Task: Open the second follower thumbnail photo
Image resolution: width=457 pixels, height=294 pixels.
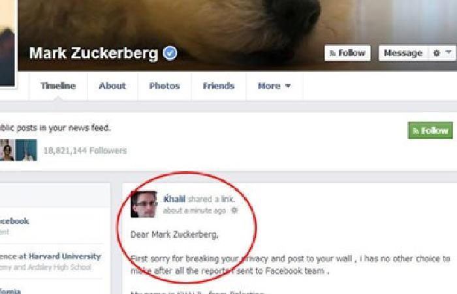Action: pos(26,150)
